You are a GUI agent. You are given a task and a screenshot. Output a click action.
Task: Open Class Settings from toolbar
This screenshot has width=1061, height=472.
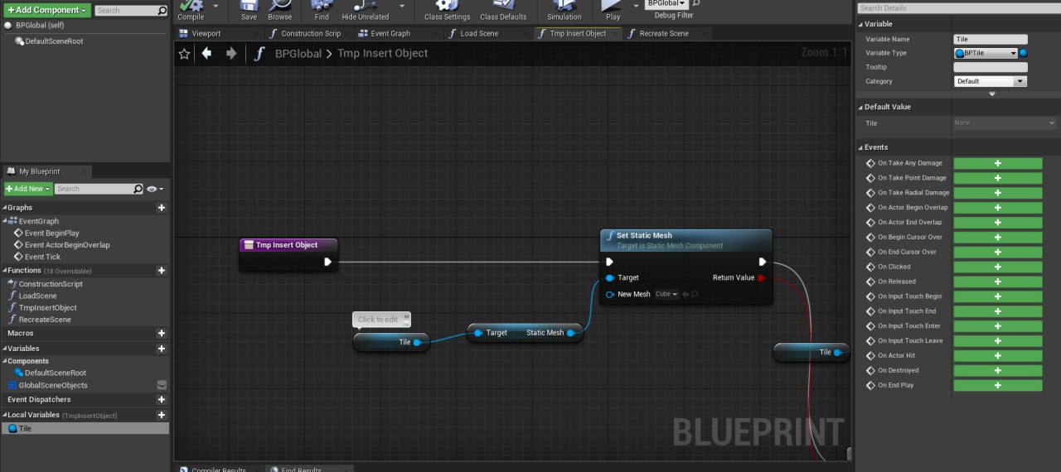pyautogui.click(x=447, y=7)
